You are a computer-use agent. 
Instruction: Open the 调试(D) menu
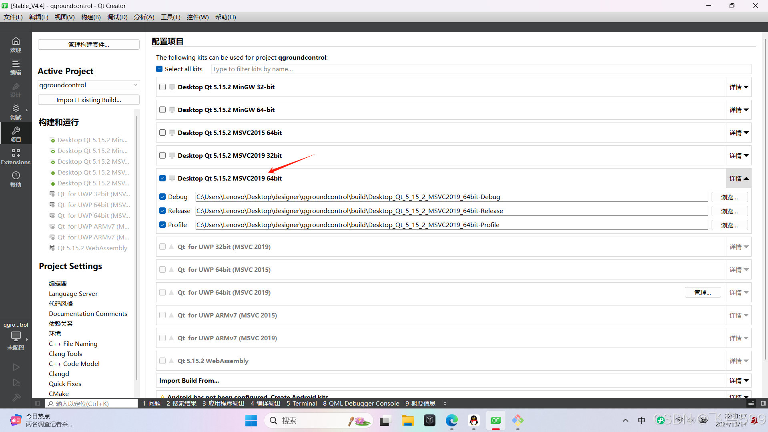point(117,17)
